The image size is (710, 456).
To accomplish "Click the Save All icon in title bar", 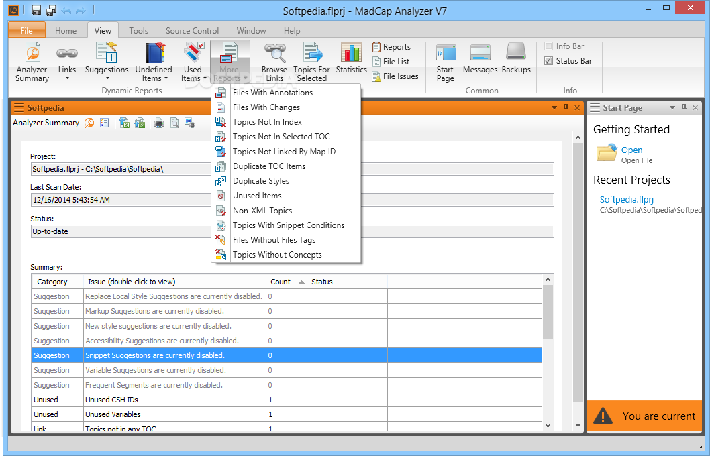I will pos(51,10).
